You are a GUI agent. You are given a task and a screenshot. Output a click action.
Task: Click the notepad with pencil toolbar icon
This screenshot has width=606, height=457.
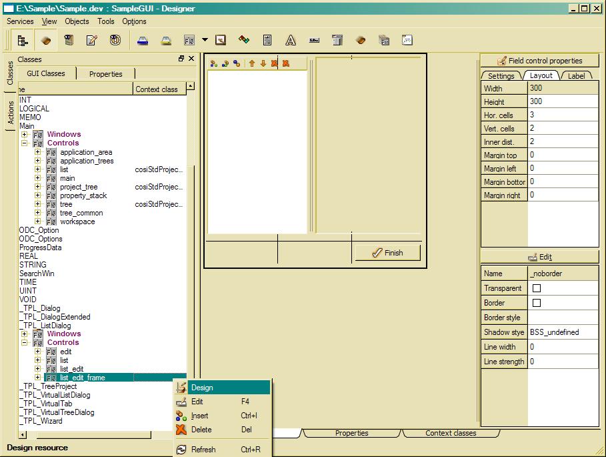[91, 41]
